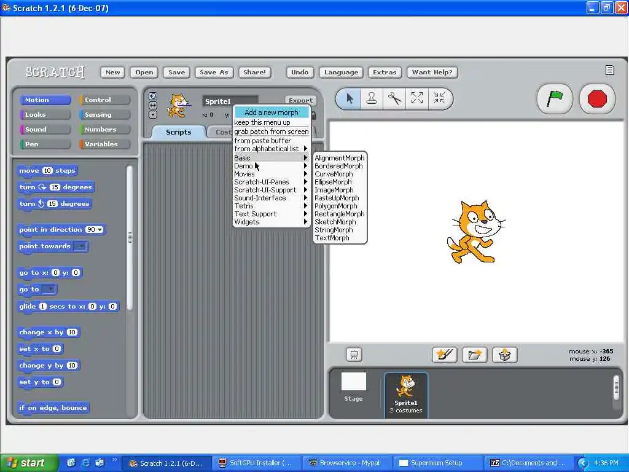
Task: Click the paint new sprite icon
Action: pos(445,355)
